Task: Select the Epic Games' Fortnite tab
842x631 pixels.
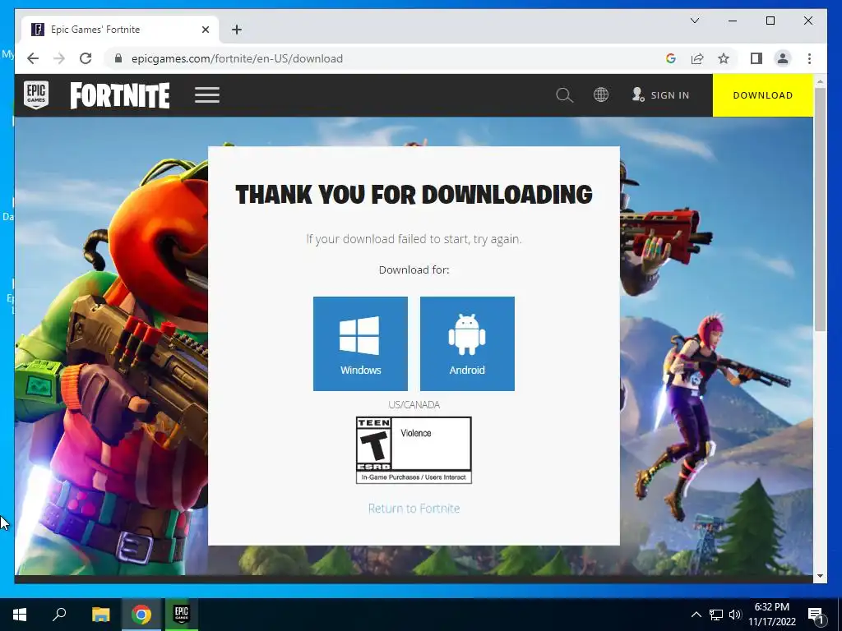Action: tap(120, 30)
